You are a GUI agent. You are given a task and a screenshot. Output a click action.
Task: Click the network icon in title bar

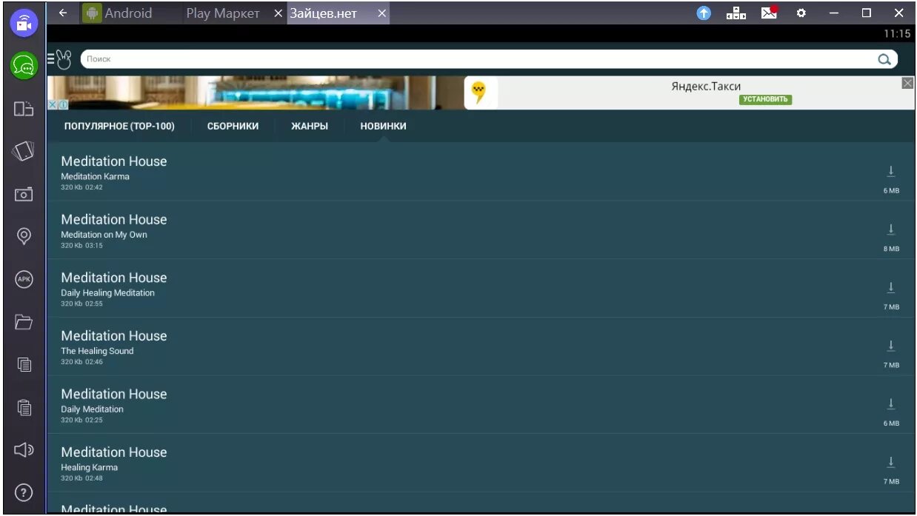click(736, 13)
